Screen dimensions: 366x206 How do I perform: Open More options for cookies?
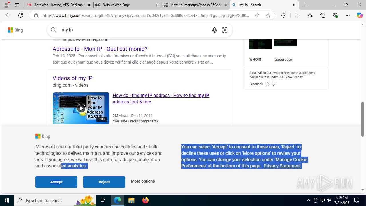[x=143, y=181]
